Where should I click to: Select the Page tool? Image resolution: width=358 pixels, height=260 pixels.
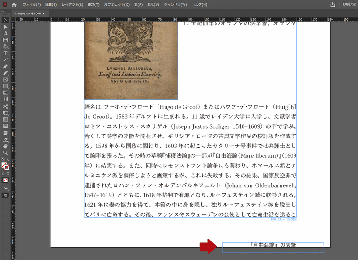(x=5, y=33)
